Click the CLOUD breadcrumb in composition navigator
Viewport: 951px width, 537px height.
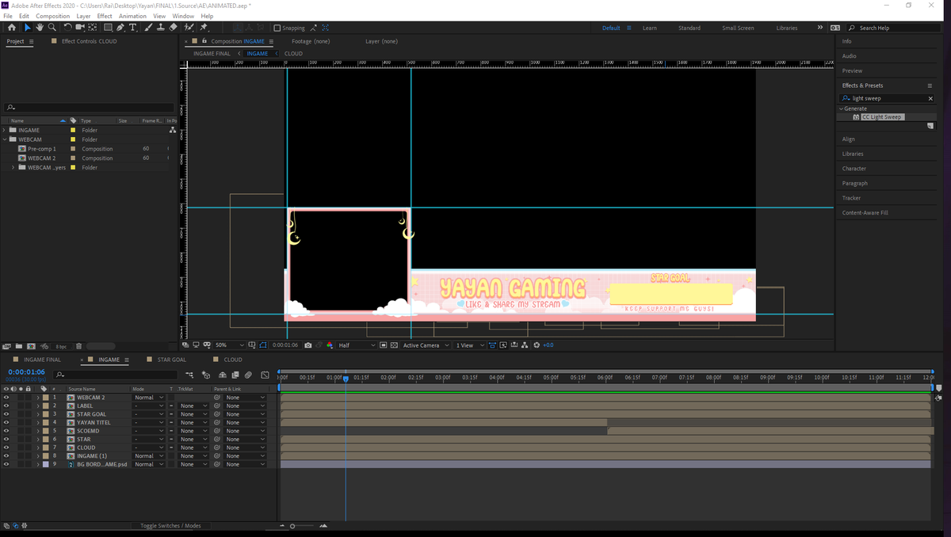[x=293, y=54]
